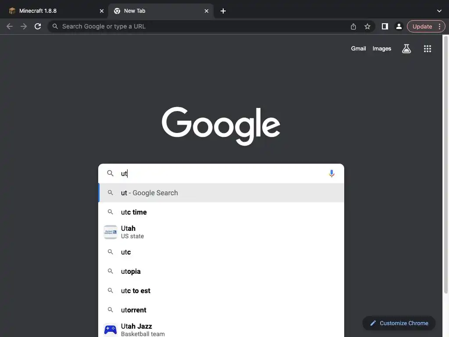The image size is (449, 337).
Task: Click the Utah suggestion thumbnail image
Action: point(110,232)
